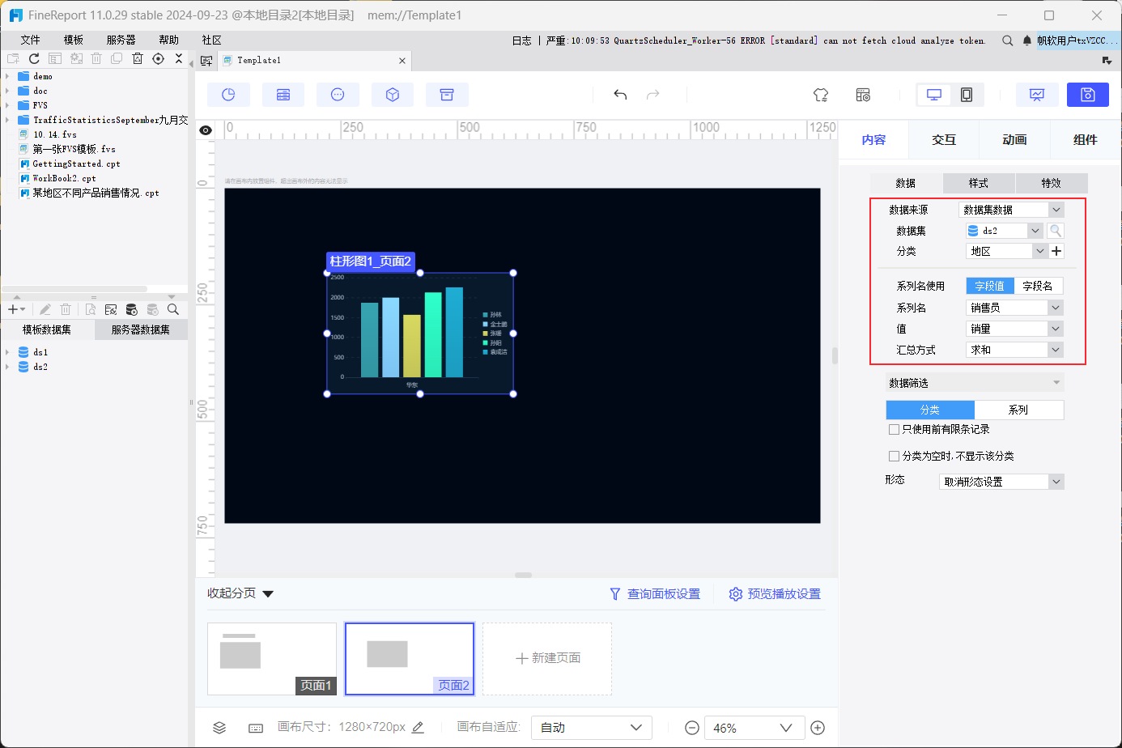
Task: Open the 3D cube component toolbar button
Action: coord(393,95)
